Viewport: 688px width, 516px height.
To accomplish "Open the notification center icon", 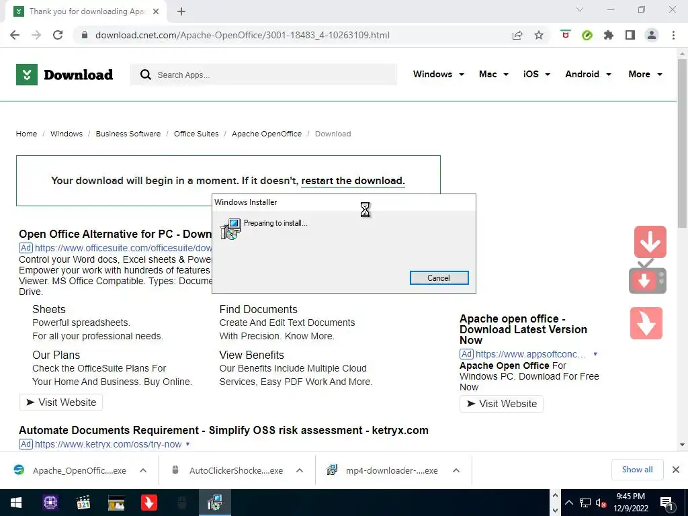I will (x=666, y=504).
